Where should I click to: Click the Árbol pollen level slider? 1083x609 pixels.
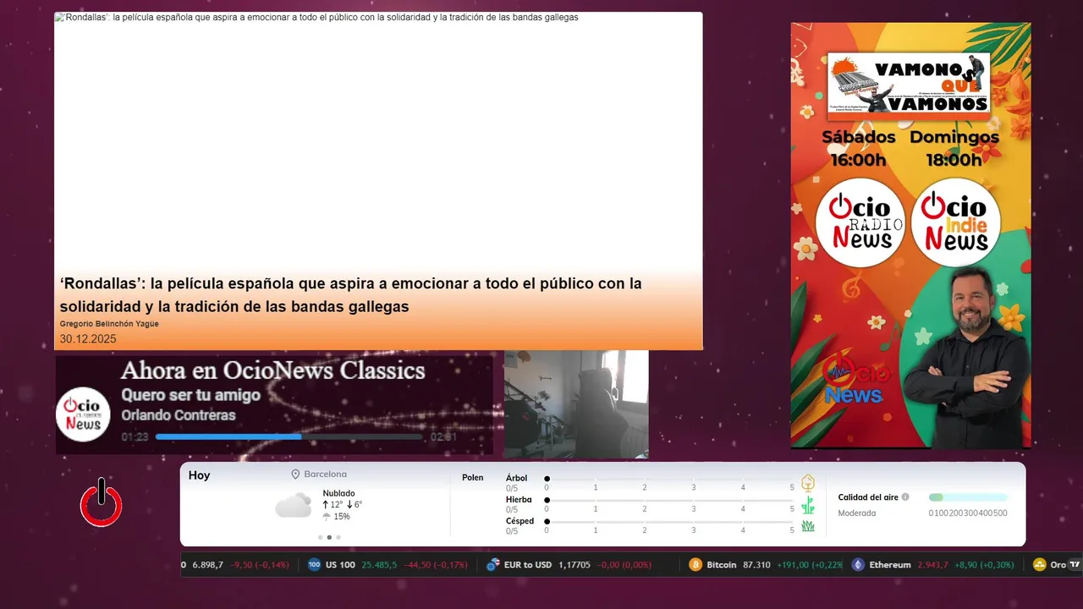click(669, 479)
